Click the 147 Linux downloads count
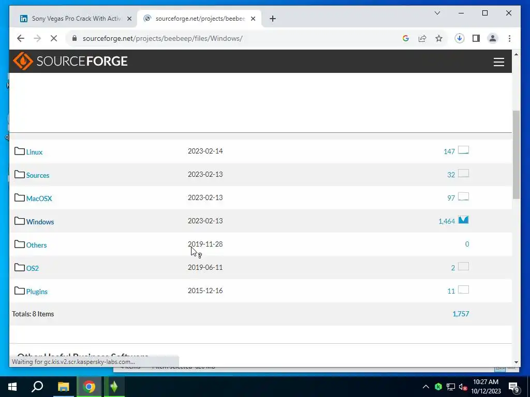This screenshot has height=397, width=530. (449, 152)
